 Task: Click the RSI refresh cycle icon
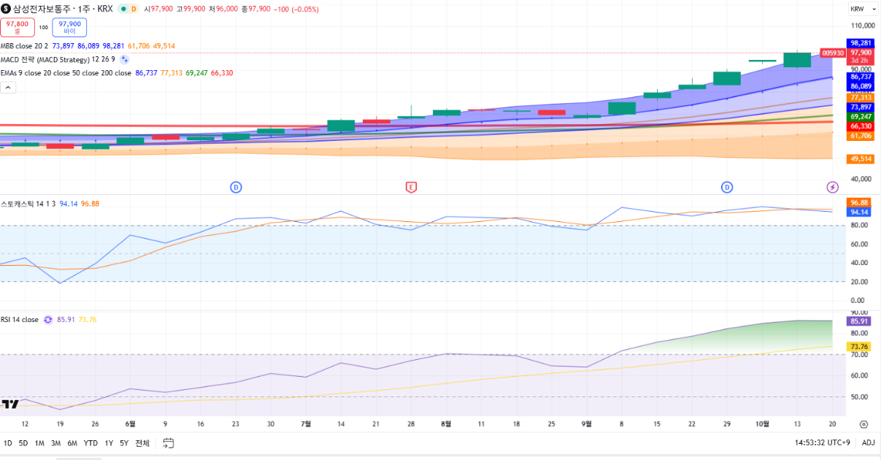[x=48, y=320]
